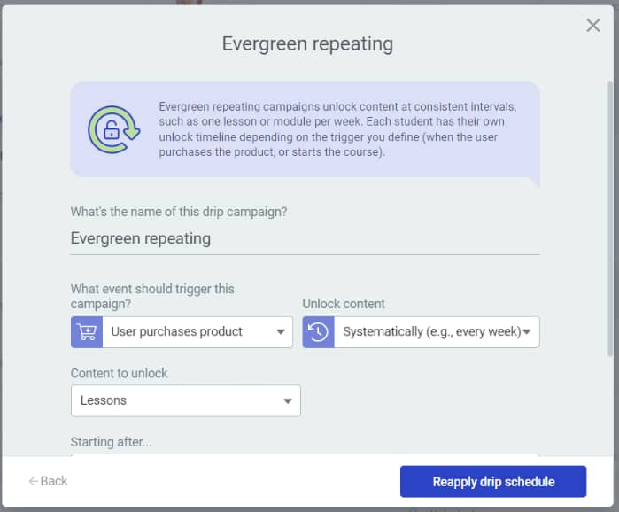Click the shopping cart trigger icon
Viewport: 619px width, 512px height.
click(x=87, y=332)
